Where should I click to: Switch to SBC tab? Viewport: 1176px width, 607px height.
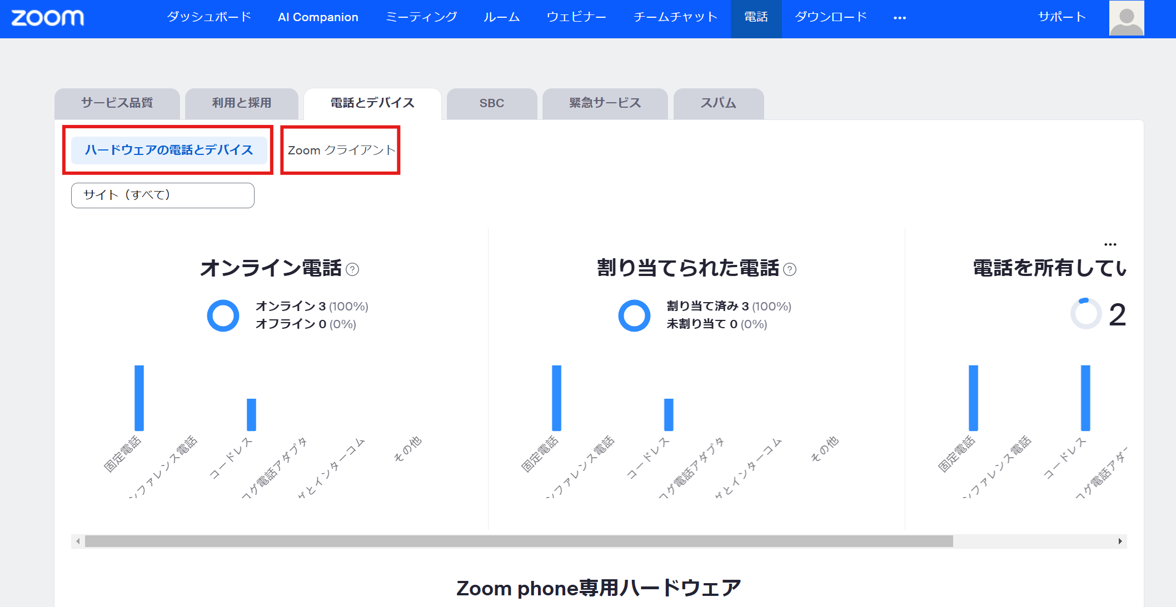tap(492, 104)
